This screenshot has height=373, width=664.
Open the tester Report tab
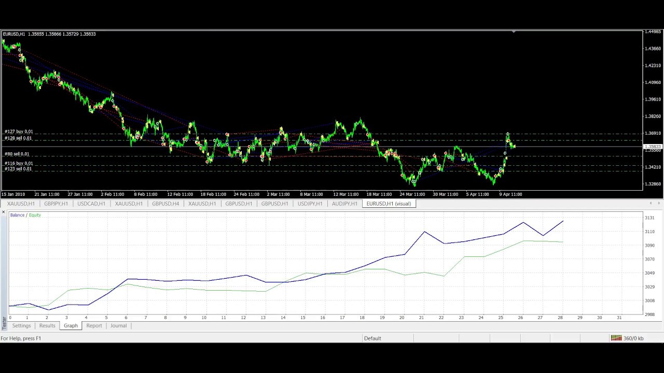coord(94,326)
